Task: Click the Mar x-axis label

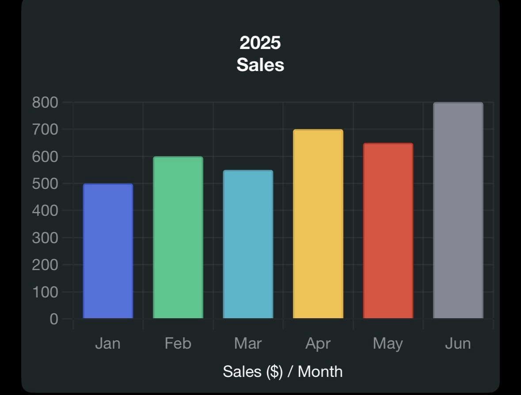Action: [248, 343]
